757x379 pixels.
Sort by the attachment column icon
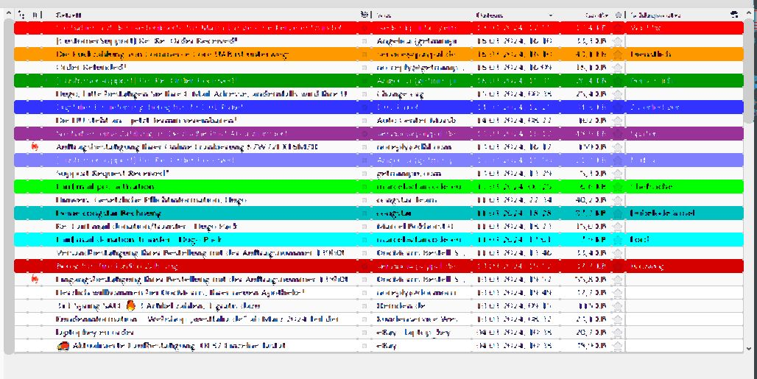[x=35, y=15]
